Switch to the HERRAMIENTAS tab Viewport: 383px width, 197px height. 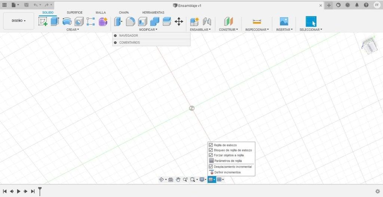tap(153, 12)
